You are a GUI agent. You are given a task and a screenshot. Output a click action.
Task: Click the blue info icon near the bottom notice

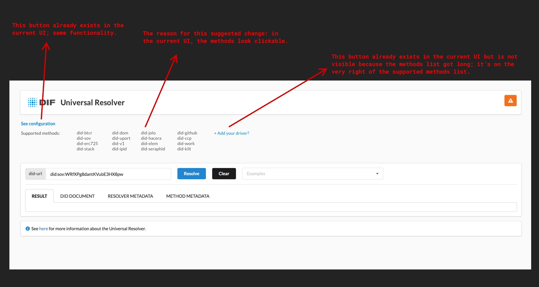pos(27,228)
